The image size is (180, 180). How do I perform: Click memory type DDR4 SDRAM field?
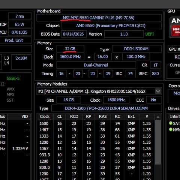point(136,49)
